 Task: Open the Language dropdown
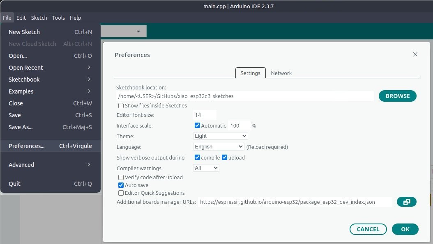tap(219, 146)
